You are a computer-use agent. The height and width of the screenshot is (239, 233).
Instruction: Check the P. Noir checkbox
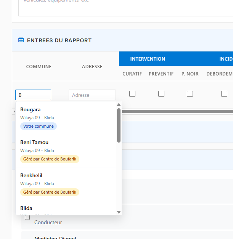(190, 94)
